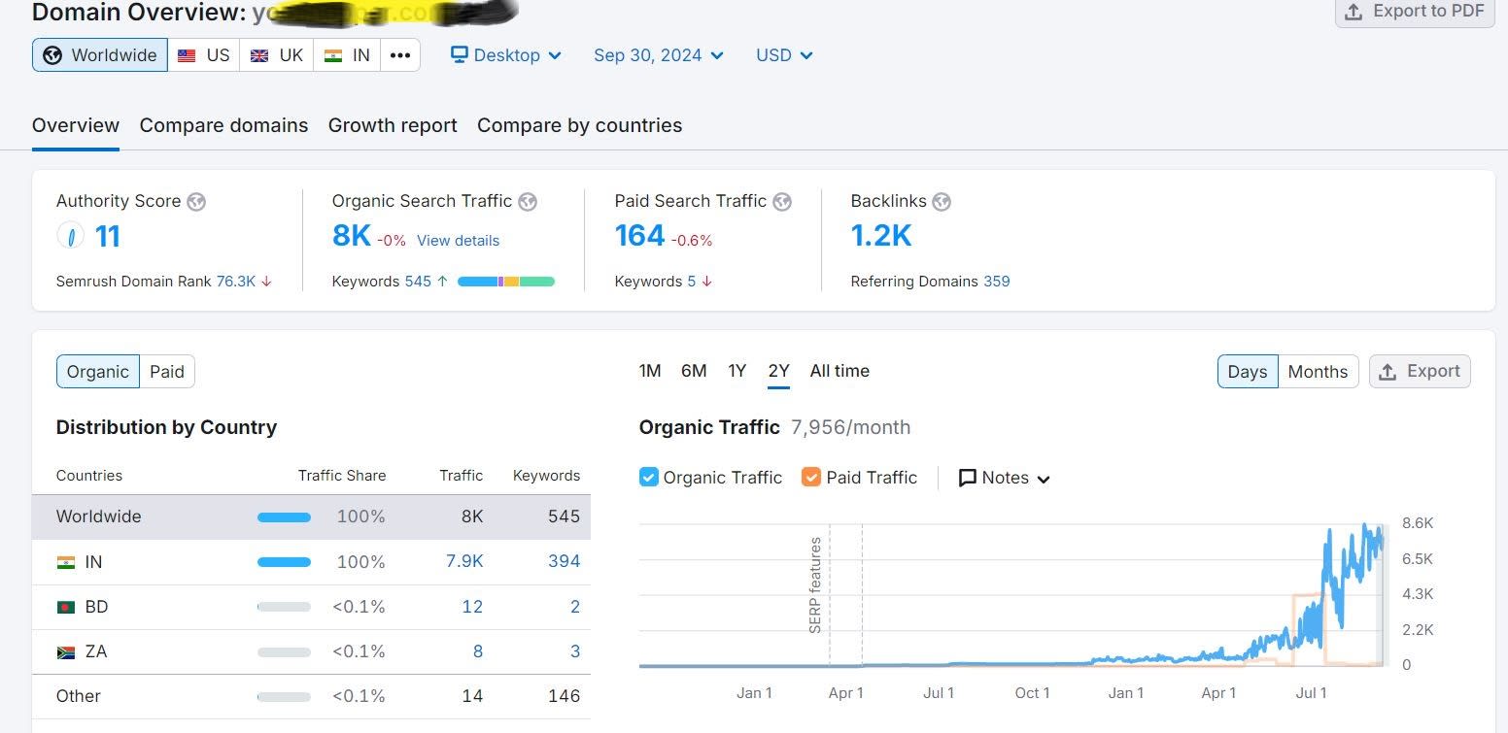Viewport: 1508px width, 733px height.
Task: Select the All time range option
Action: [x=840, y=371]
